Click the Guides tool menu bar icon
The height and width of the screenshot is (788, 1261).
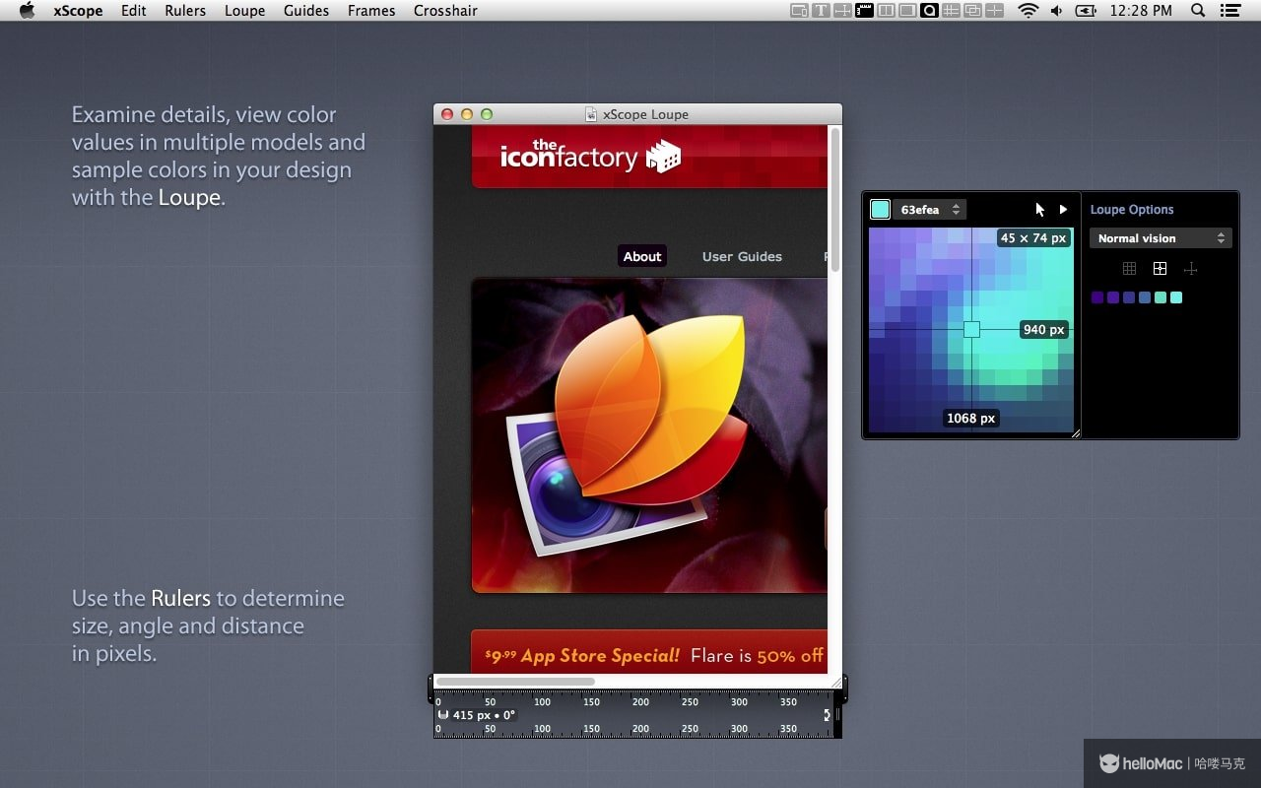tap(951, 11)
